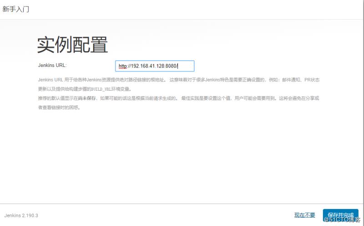This screenshot has height=226, width=364.
Task: Click the Jenkins URL: field label
Action: (52, 65)
